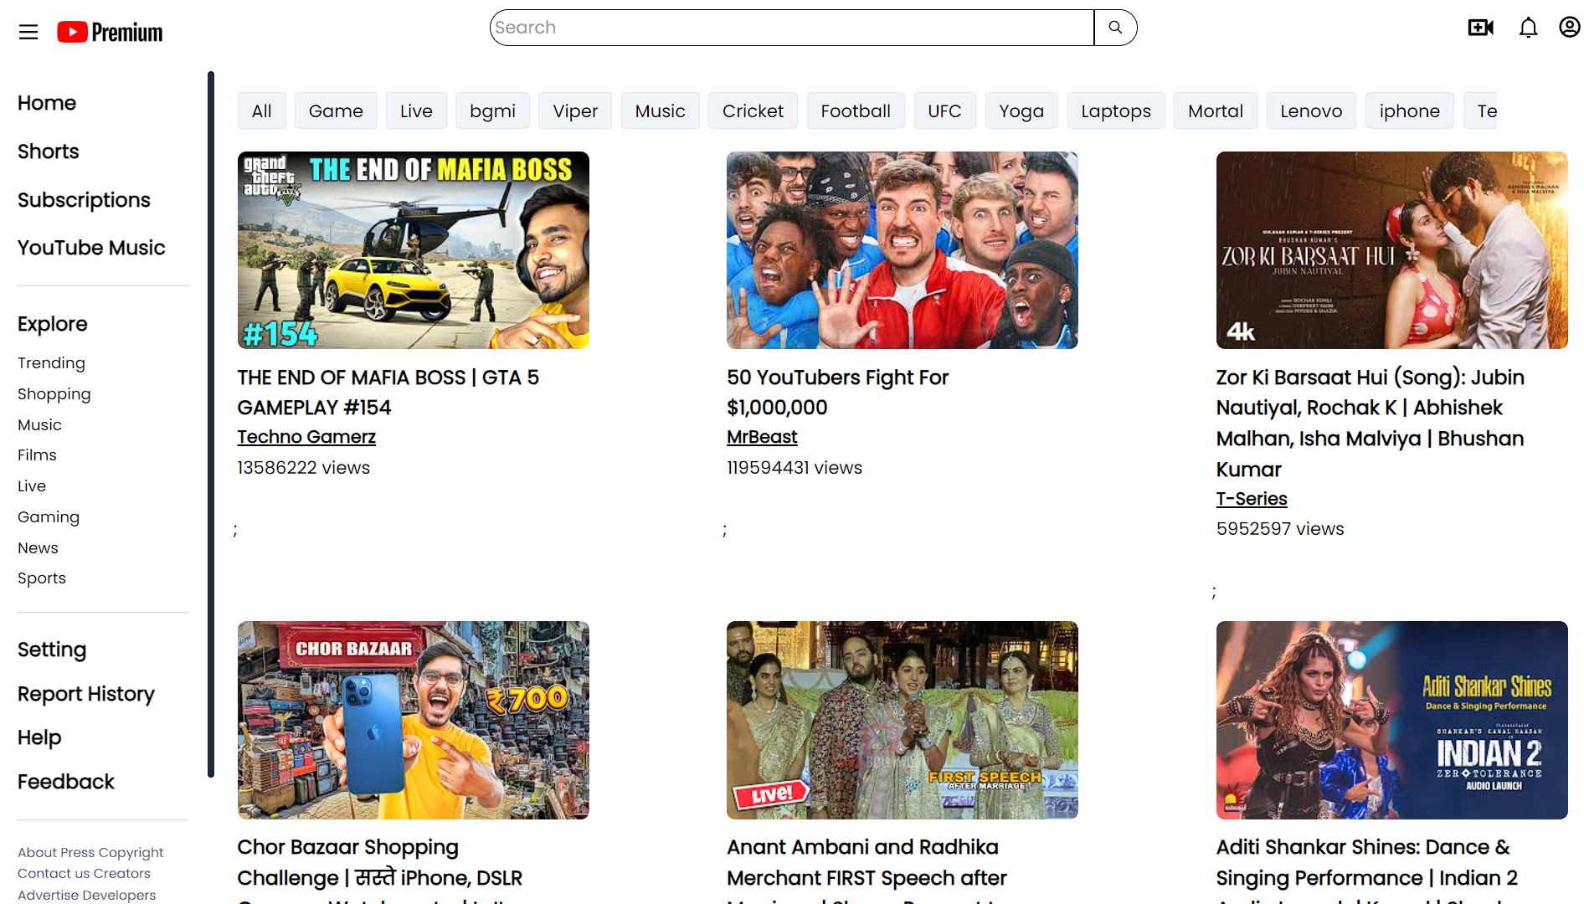Screen dimensions: 1584x904
Task: Open YouTube Music in sidebar
Action: coord(91,248)
